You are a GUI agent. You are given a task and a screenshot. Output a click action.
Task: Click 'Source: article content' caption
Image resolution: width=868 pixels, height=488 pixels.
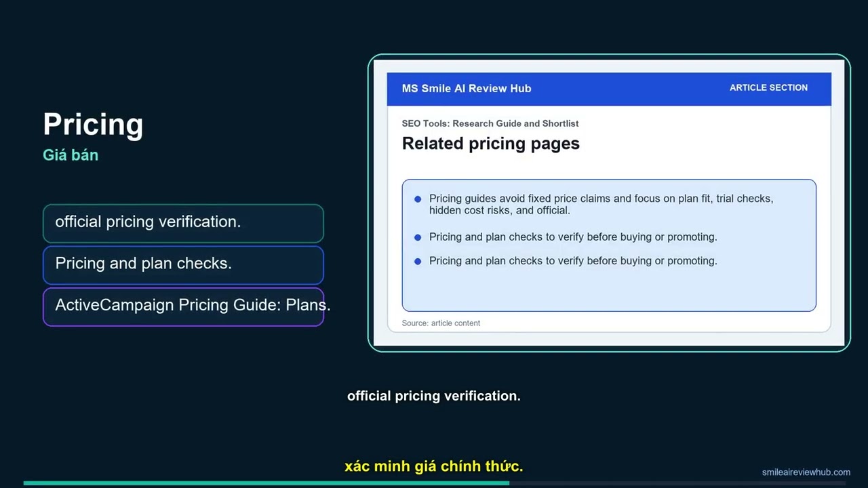point(441,323)
